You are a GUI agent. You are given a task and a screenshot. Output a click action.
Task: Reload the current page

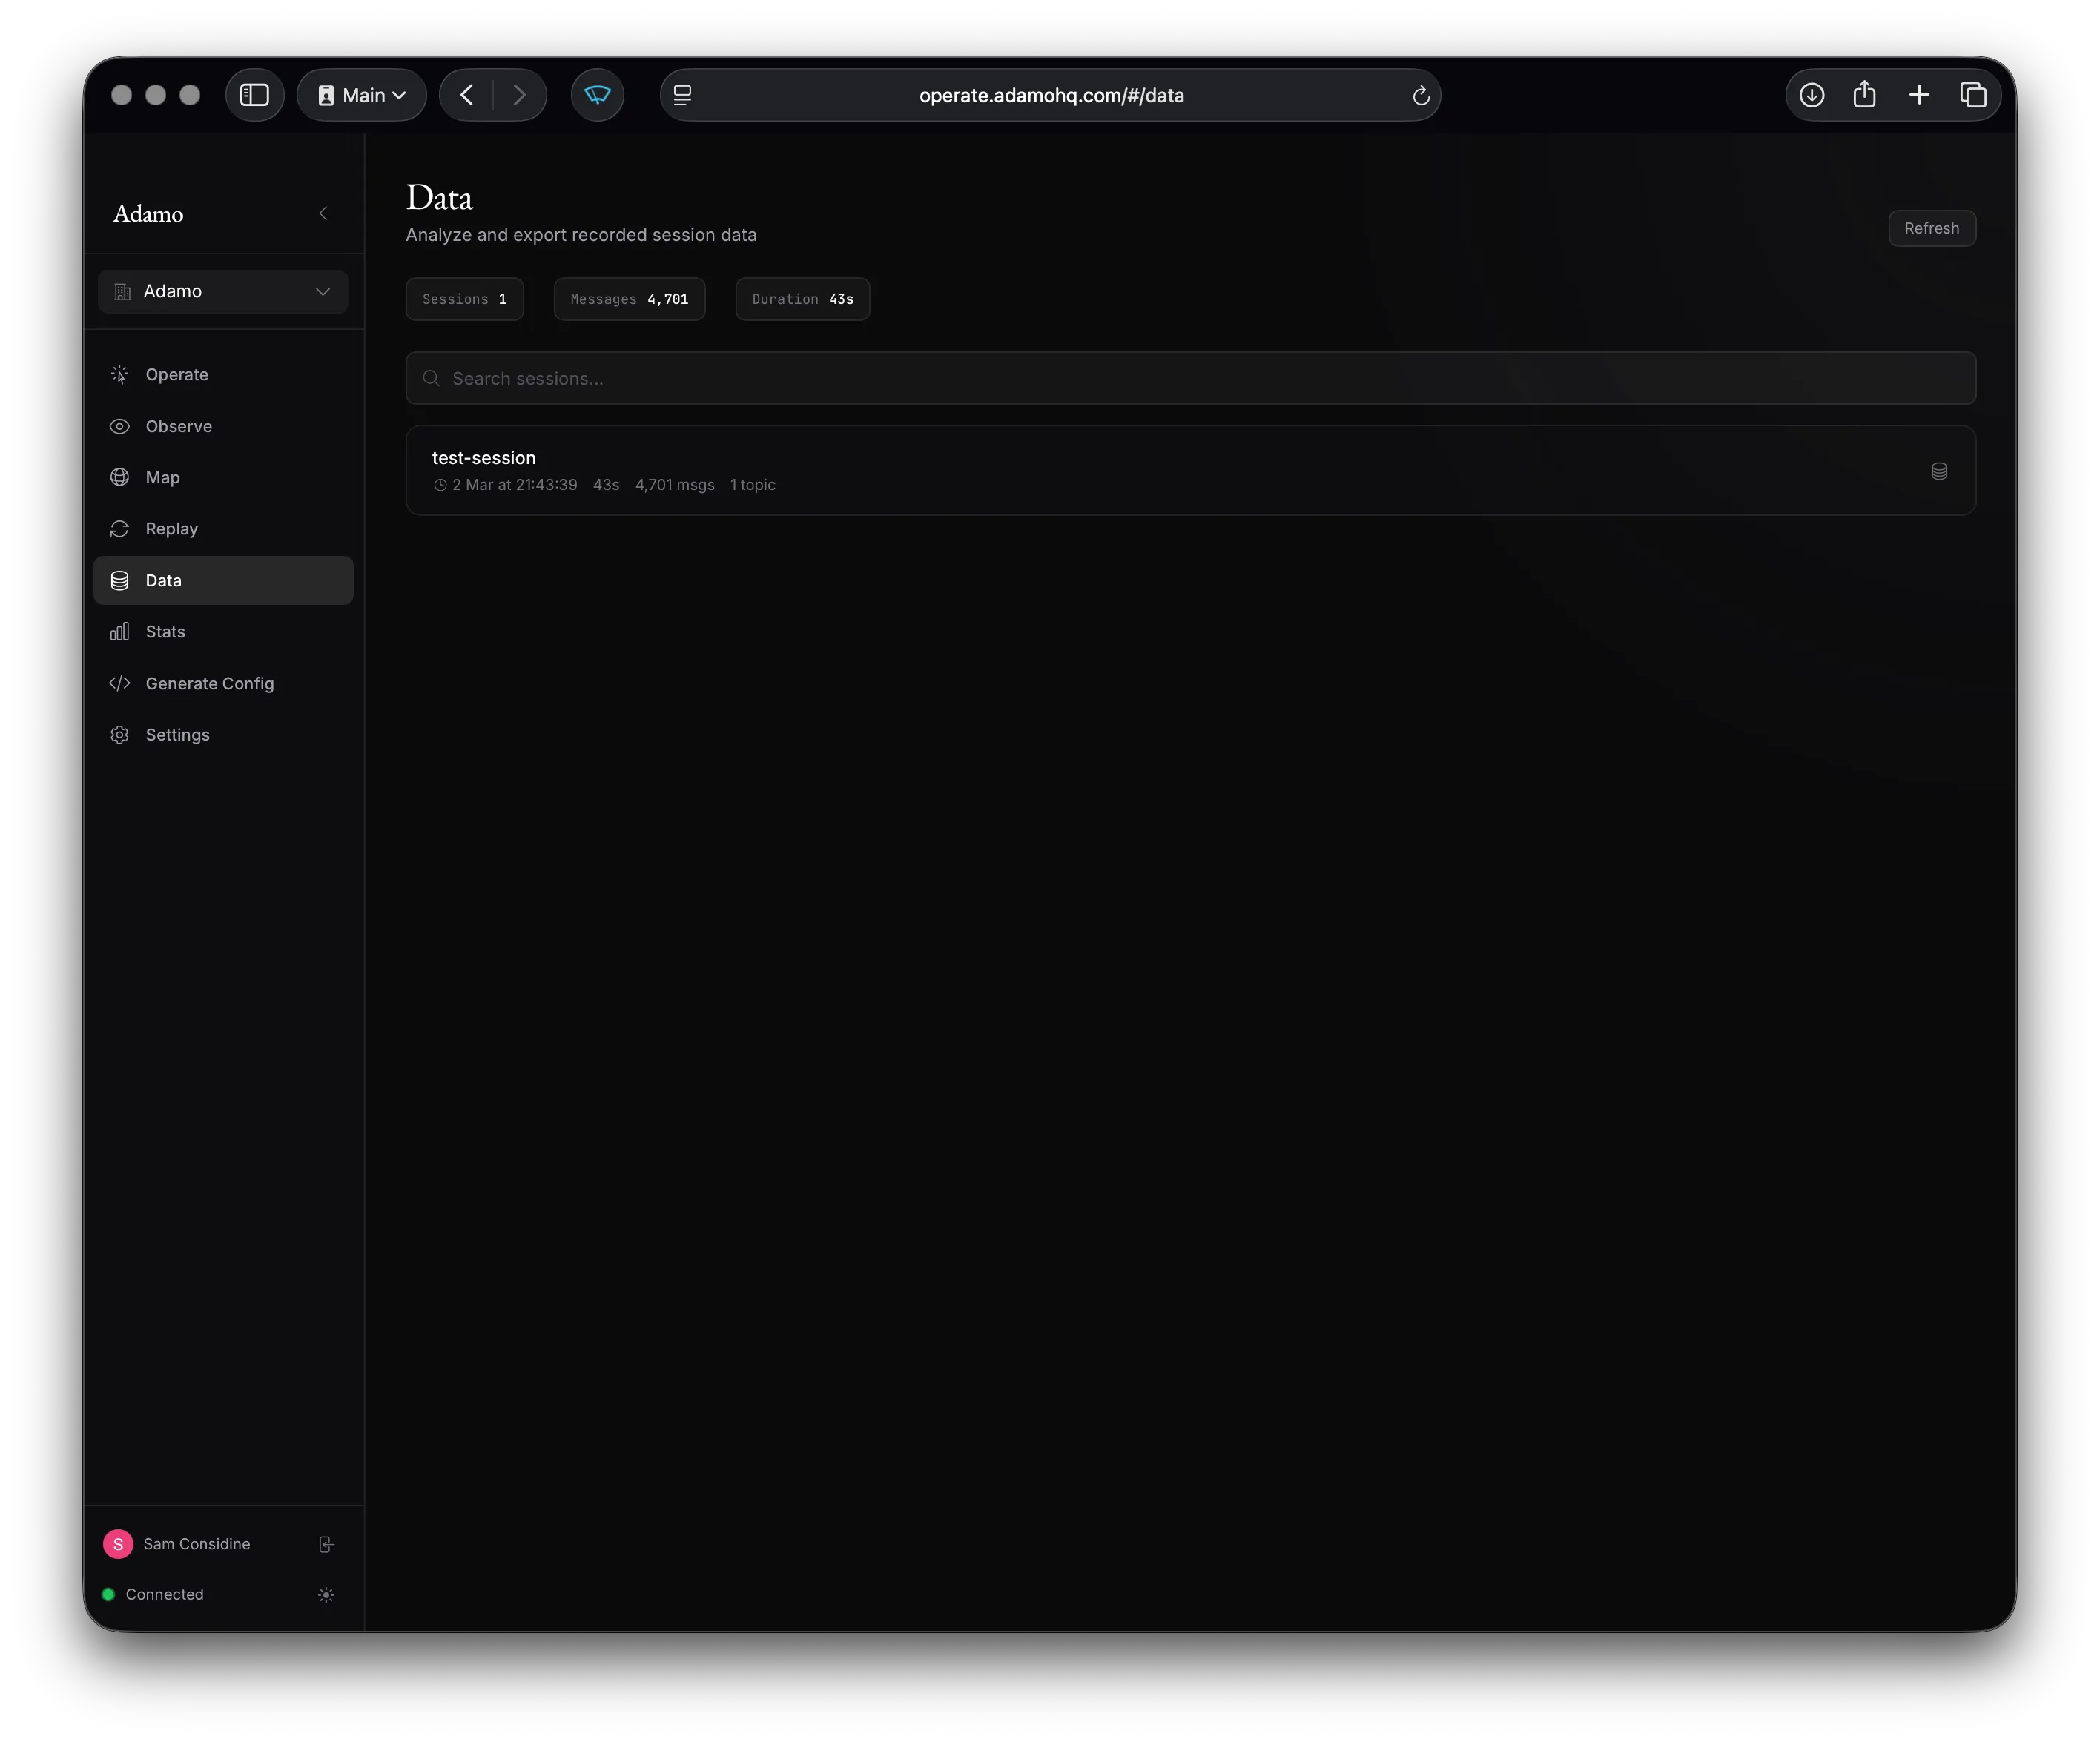click(1420, 96)
